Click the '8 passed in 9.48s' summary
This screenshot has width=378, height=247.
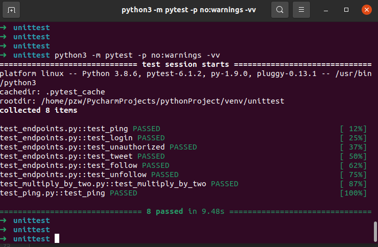coord(185,211)
